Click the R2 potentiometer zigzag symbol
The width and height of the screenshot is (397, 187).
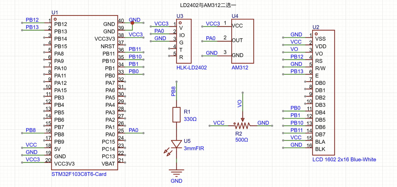coord(242,125)
